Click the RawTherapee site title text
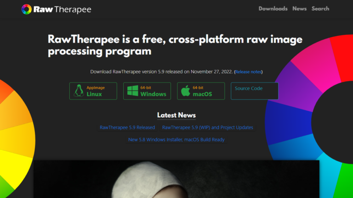The image size is (353, 198). point(63,10)
